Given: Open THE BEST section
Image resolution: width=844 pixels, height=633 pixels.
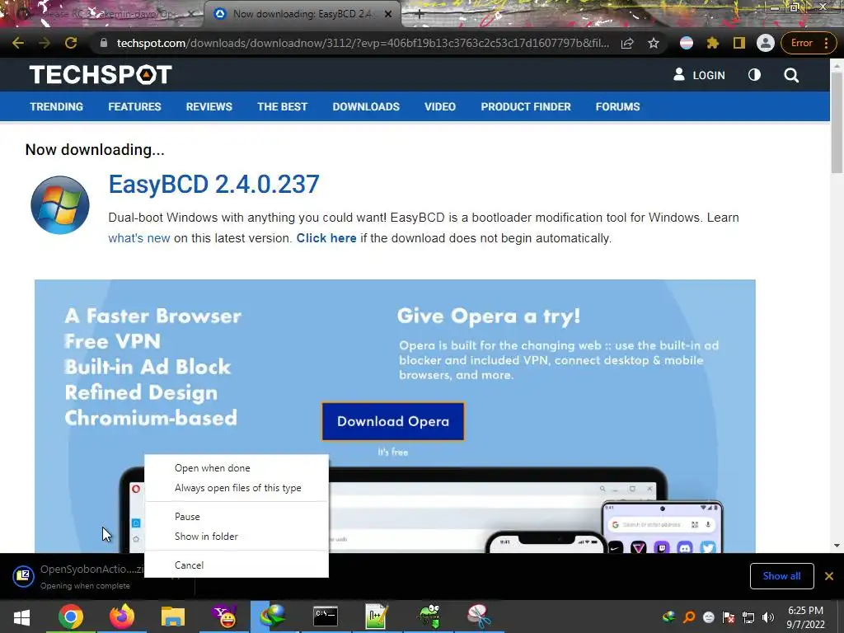Looking at the screenshot, I should [x=282, y=106].
